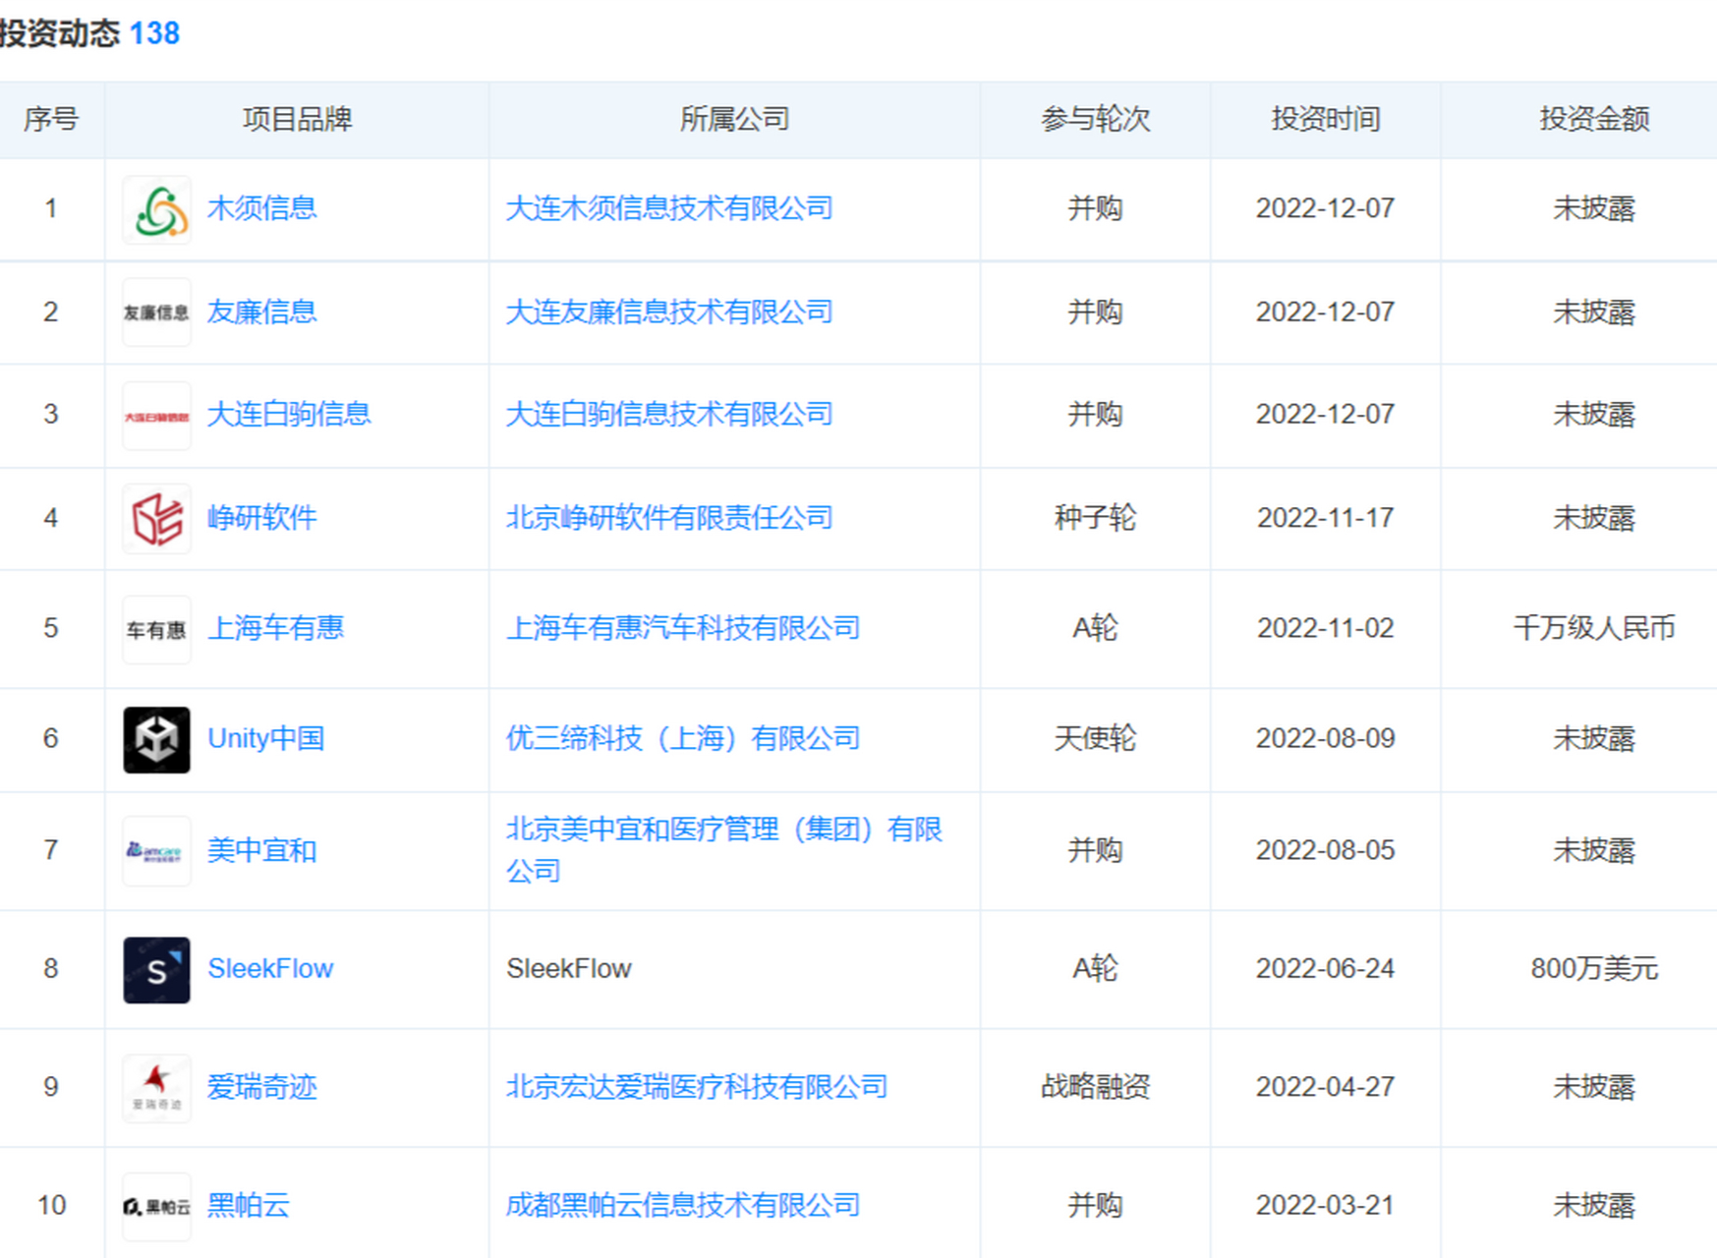Image resolution: width=1717 pixels, height=1258 pixels.
Task: Visit 大连木须信息技术有限公司 company page
Action: pyautogui.click(x=669, y=208)
